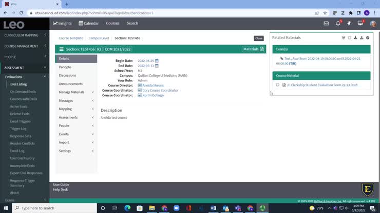Open Courses in top navigation
Screen dimensions: 380x213
click(112, 23)
